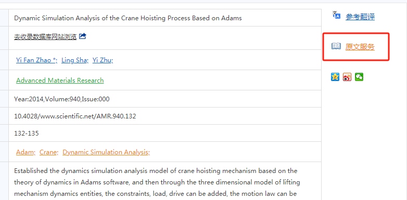Viewport: 407px width, 200px height.
Task: Select Dynamic Simulation Analysis keyword link
Action: (x=106, y=152)
